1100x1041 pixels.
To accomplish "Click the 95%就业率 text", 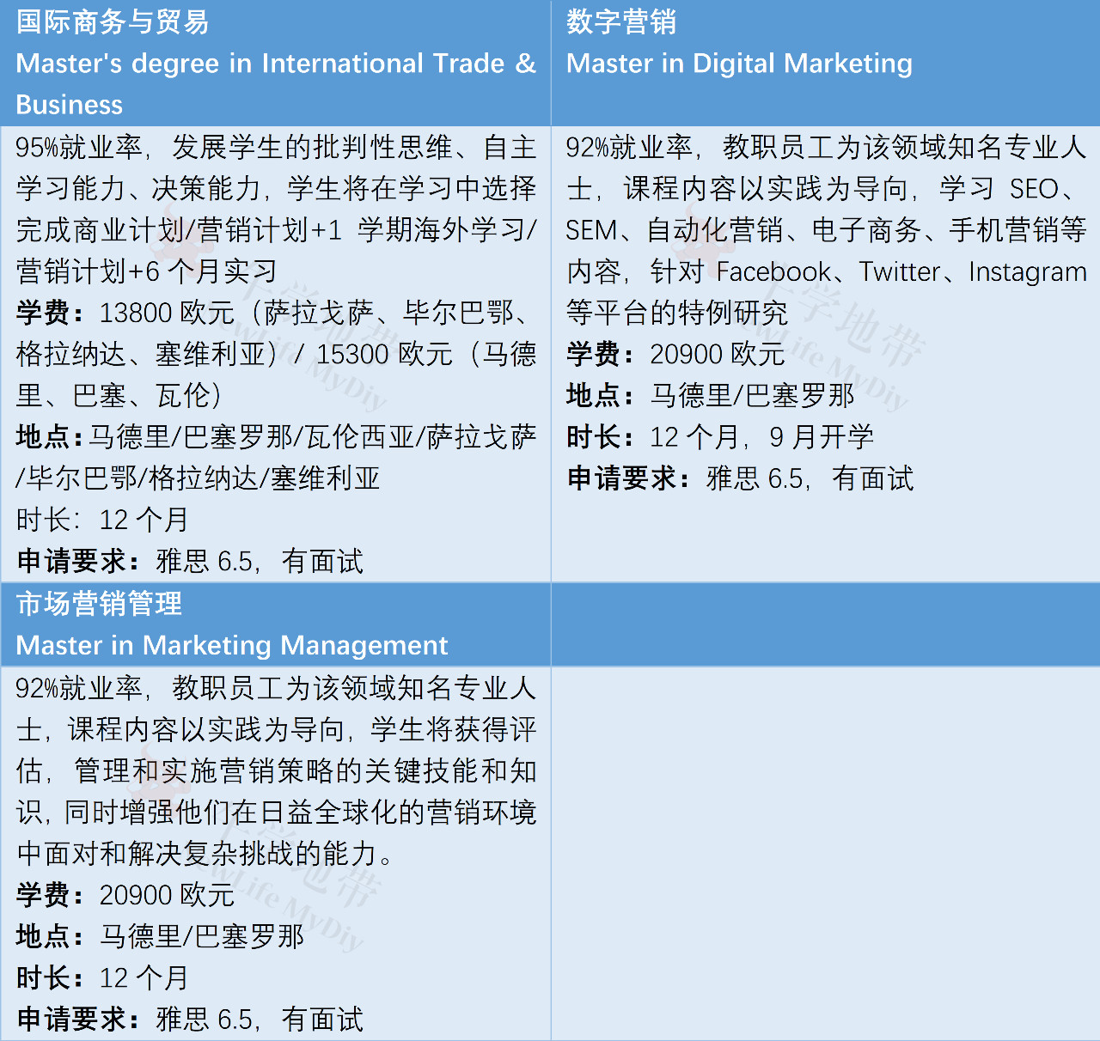I will pos(79,147).
